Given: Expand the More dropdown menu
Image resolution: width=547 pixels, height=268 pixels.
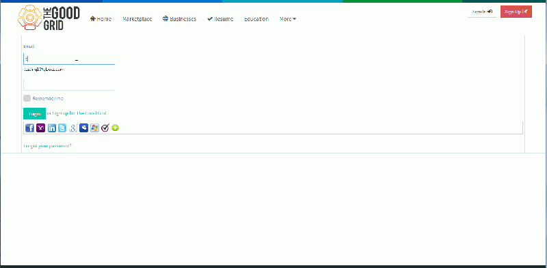Looking at the screenshot, I should 288,19.
